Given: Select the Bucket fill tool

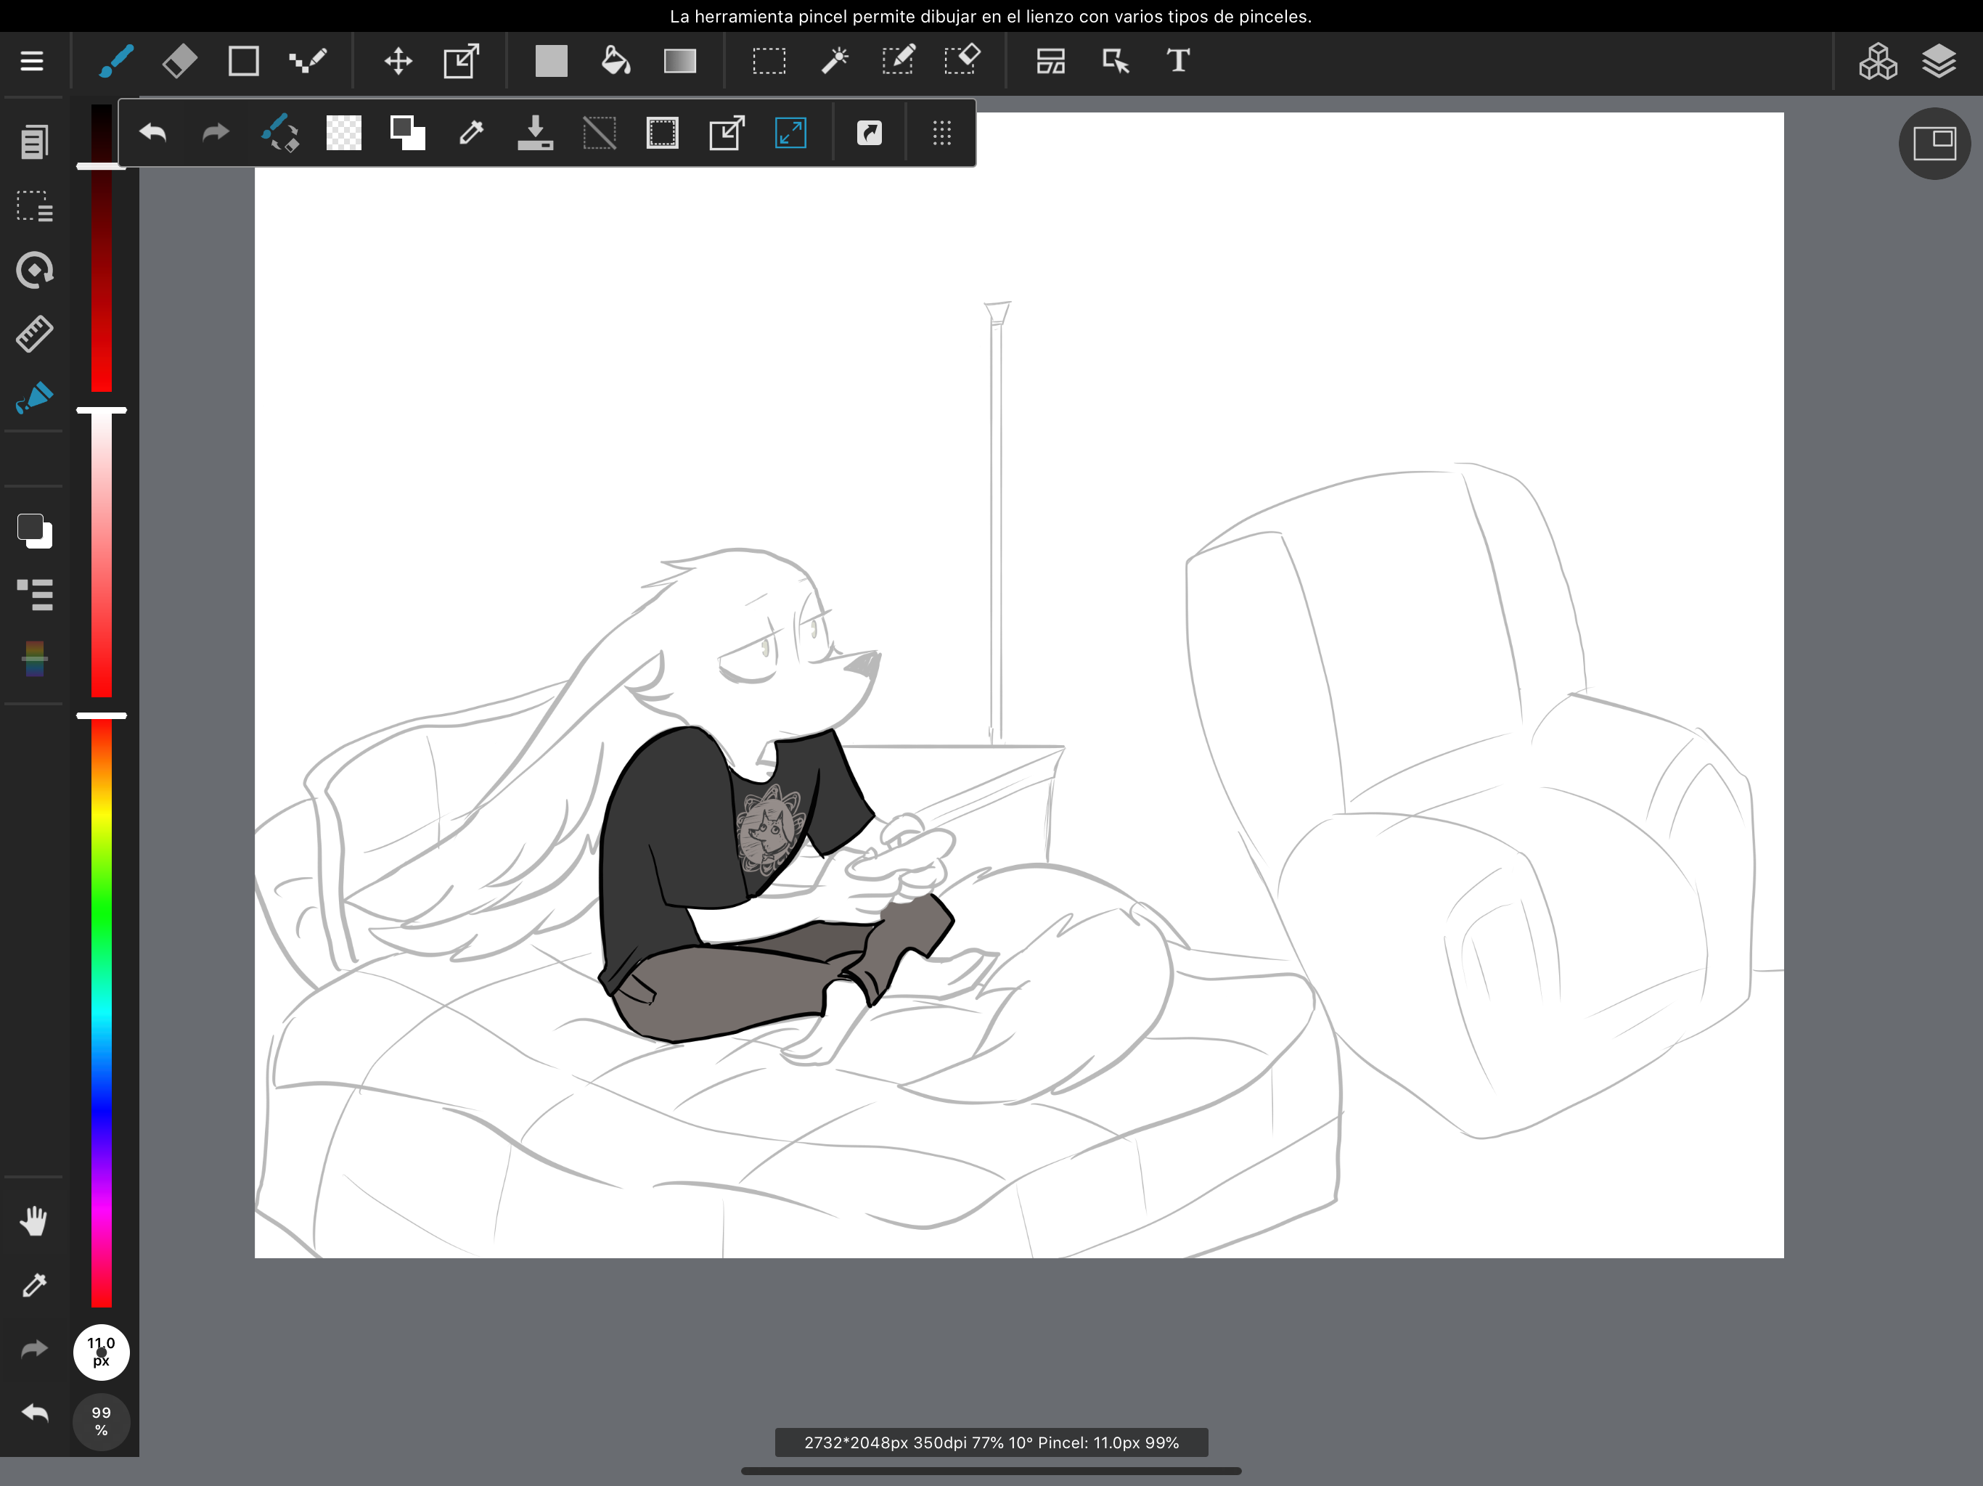Looking at the screenshot, I should pos(615,61).
